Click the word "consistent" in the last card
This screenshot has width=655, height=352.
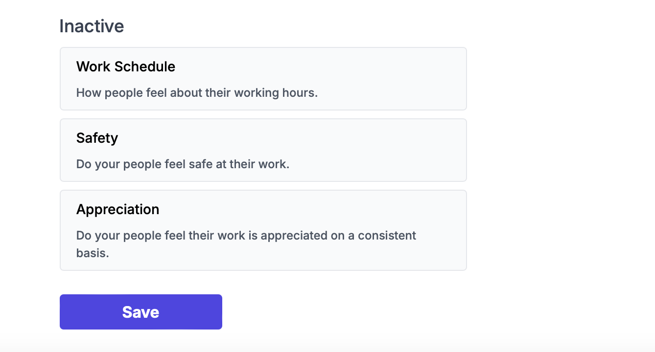click(x=387, y=236)
